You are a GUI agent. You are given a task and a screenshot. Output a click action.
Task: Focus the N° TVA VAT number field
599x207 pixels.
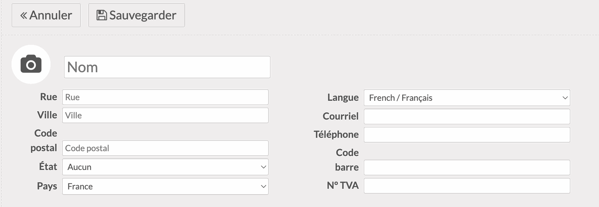tap(466, 186)
